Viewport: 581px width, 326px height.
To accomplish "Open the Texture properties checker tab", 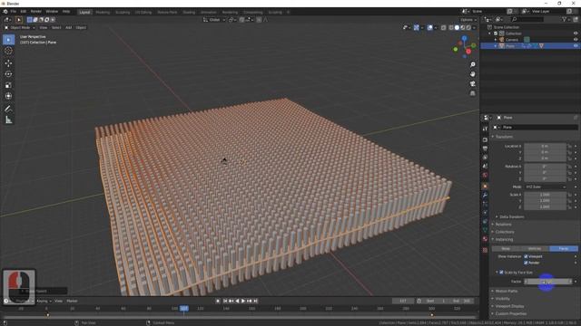I will pyautogui.click(x=485, y=250).
